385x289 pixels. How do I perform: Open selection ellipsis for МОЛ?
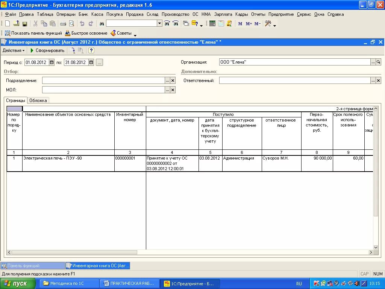coord(167,90)
